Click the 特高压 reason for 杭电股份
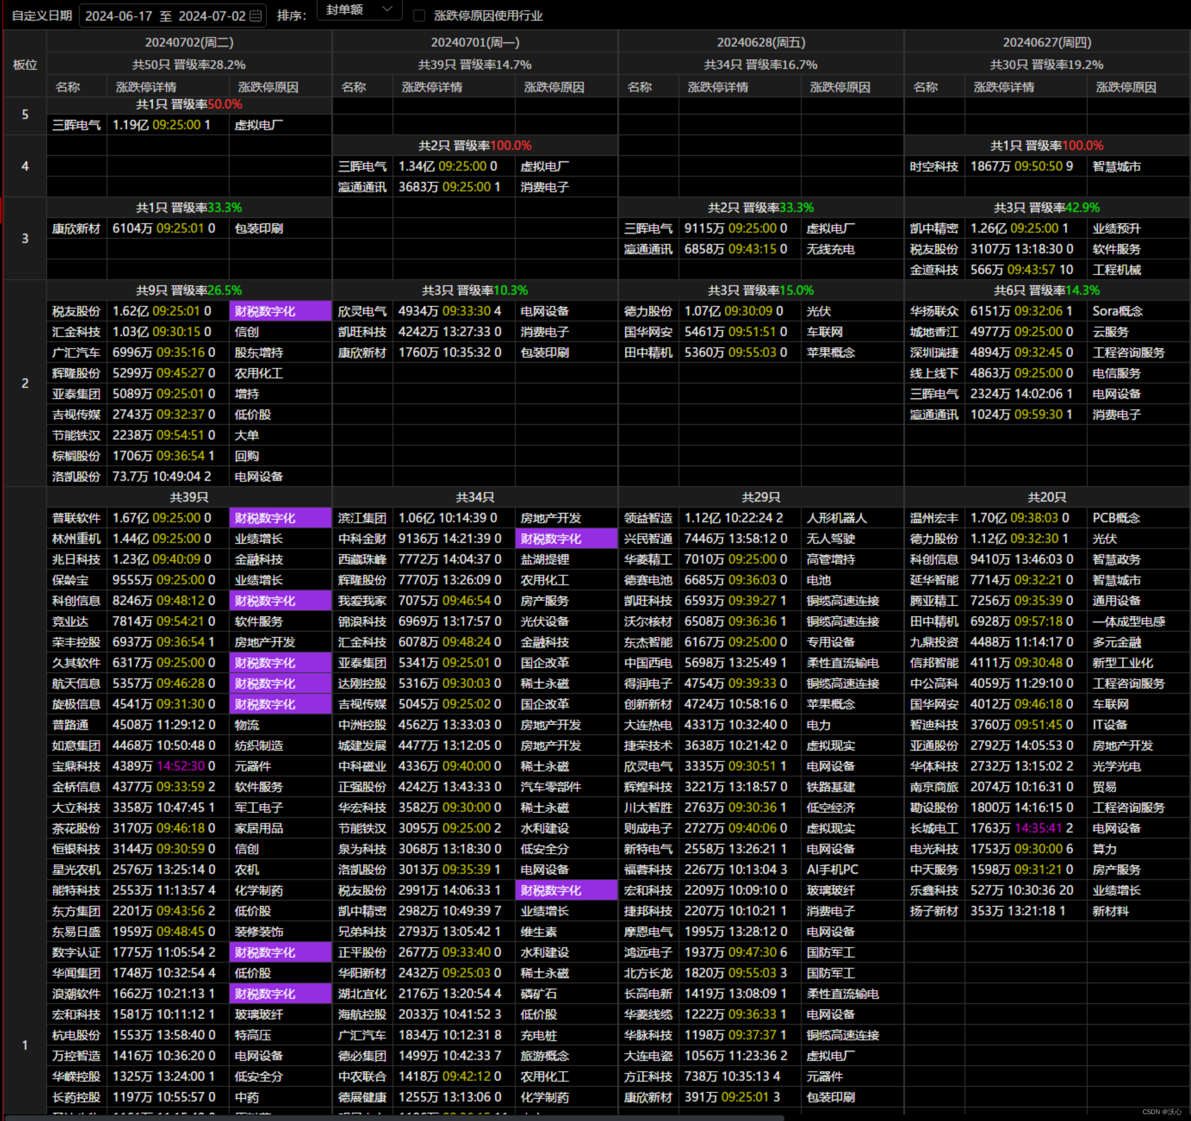1191x1121 pixels. click(253, 1035)
